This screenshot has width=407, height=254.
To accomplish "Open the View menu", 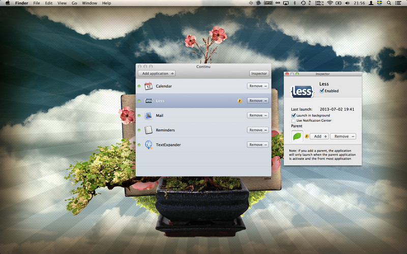I will 62,3.
